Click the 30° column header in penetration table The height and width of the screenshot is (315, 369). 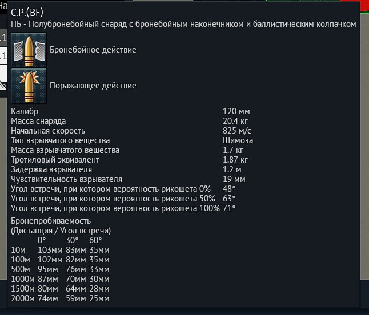pyautogui.click(x=72, y=240)
